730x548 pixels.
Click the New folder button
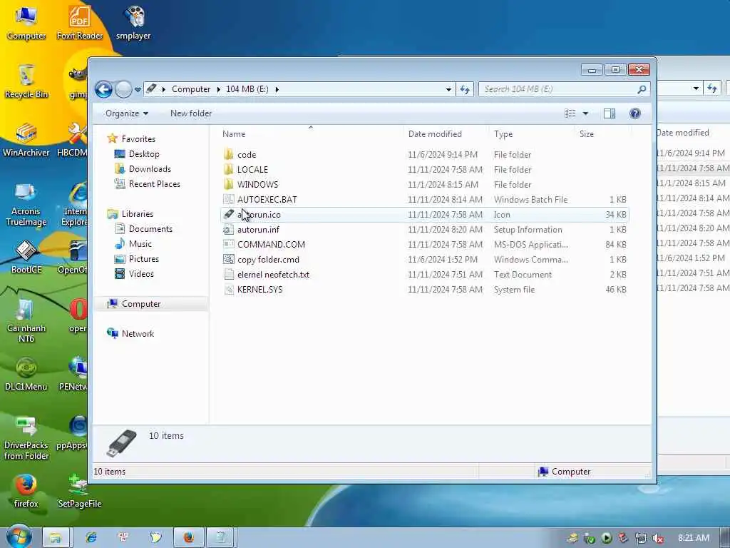click(x=191, y=113)
